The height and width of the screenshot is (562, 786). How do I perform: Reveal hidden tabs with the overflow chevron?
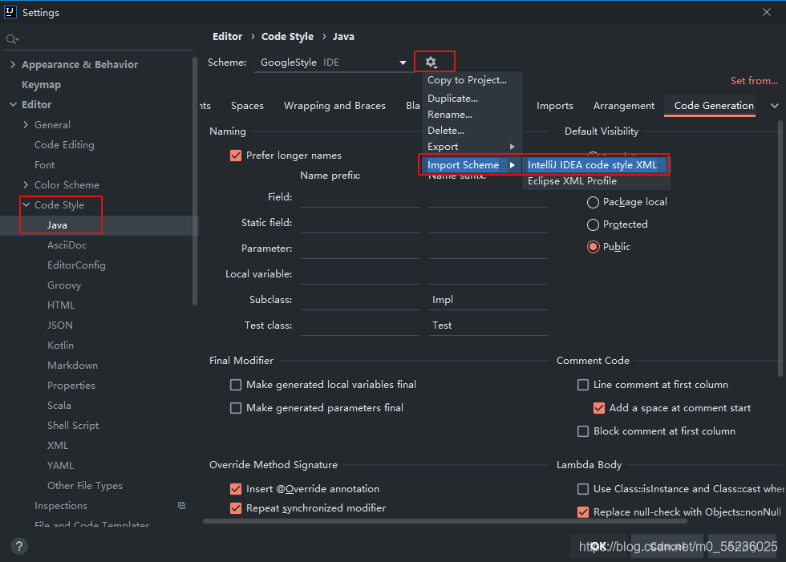point(775,105)
